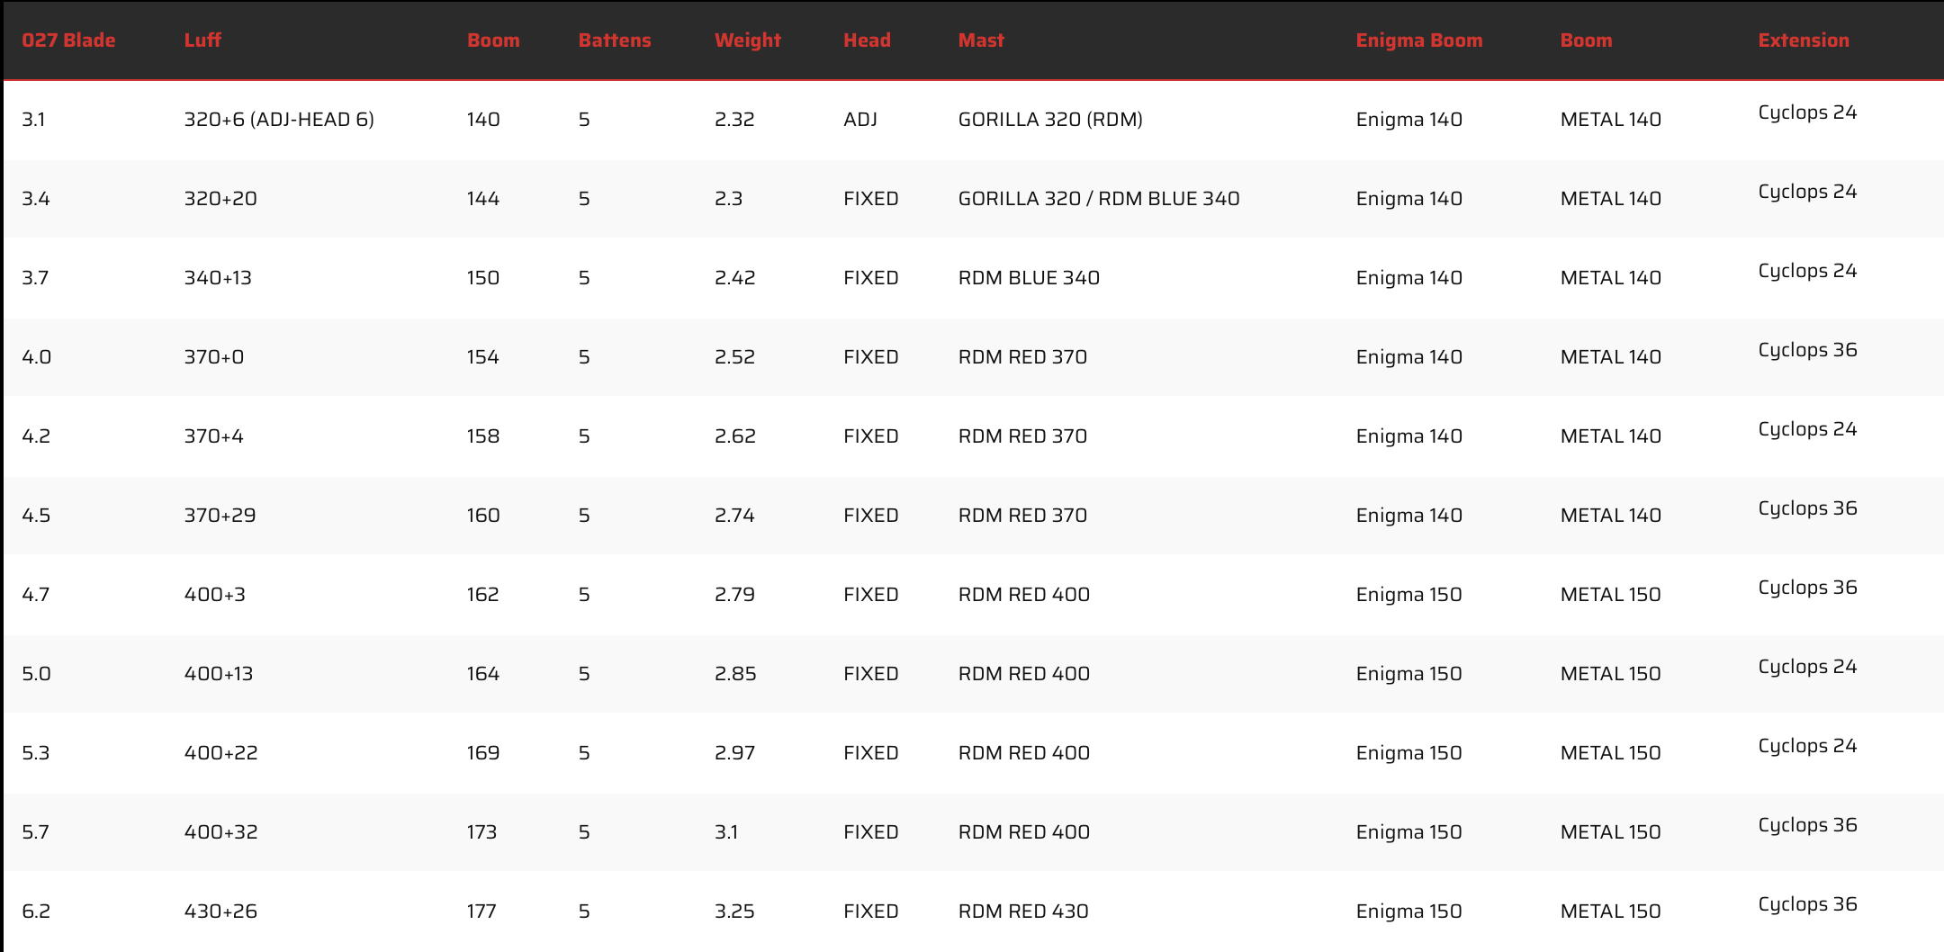Click the luff value "430+26"
This screenshot has height=952, width=1944.
click(220, 912)
